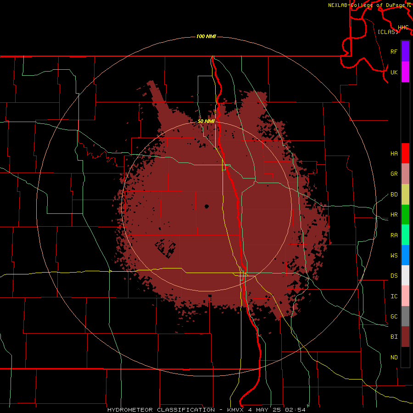Click the HYDROMETEOR CLASSIFICATION title text
Image resolution: width=413 pixels, height=413 pixels.
click(x=161, y=410)
